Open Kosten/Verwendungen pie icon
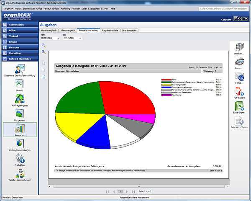This screenshot has height=201, width=251. click(x=20, y=143)
